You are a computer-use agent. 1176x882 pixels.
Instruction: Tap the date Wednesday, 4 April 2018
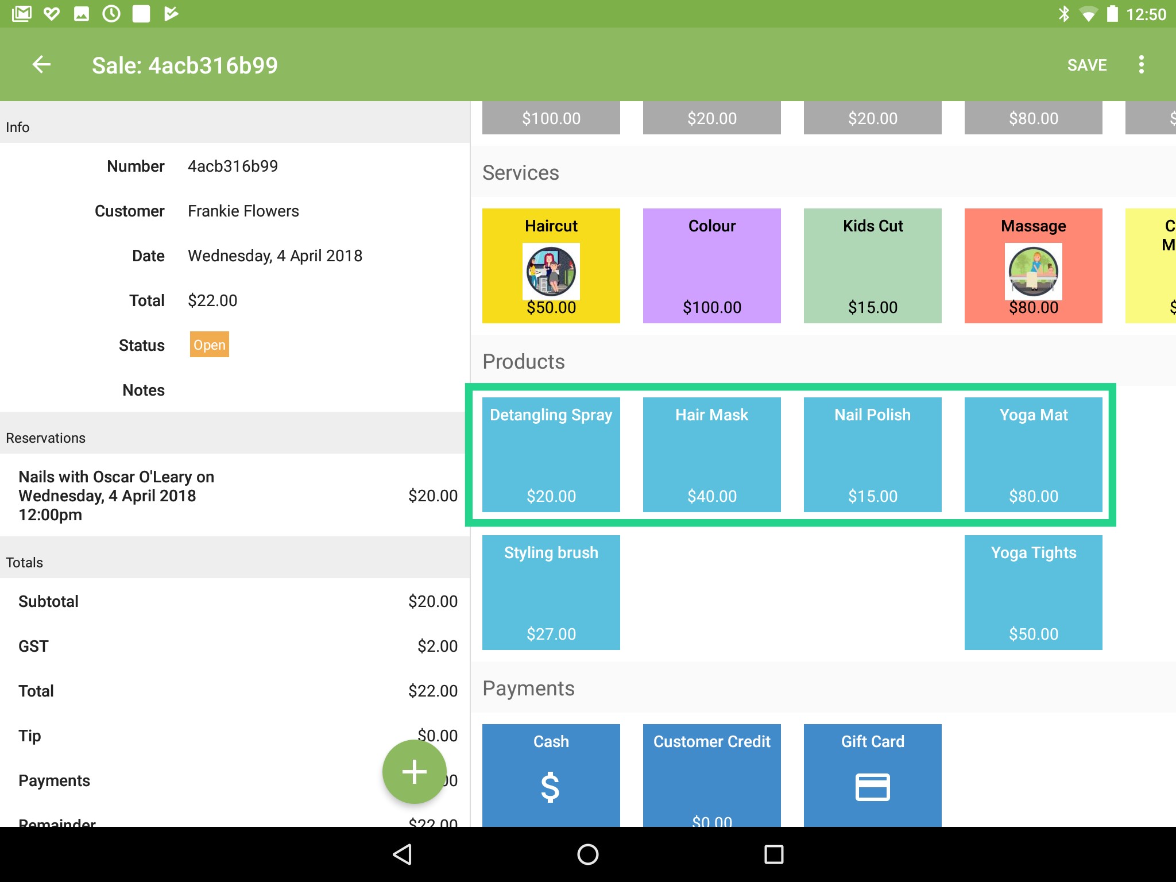275,256
